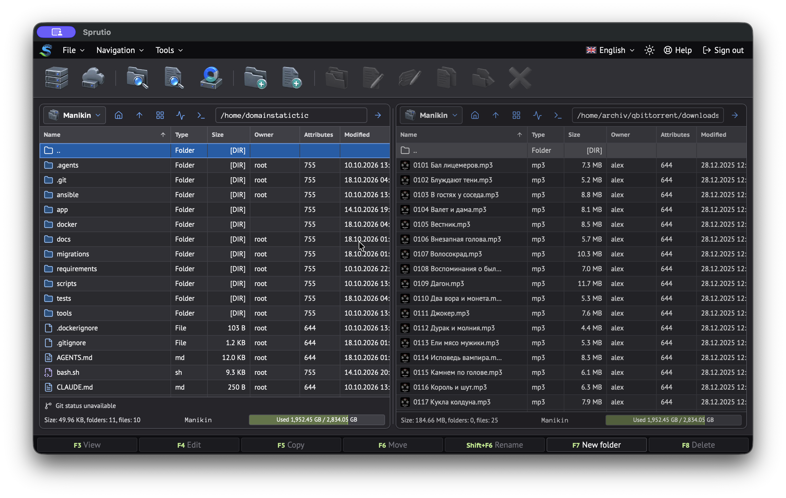Click the search inside file document icon
The width and height of the screenshot is (786, 498).
click(174, 78)
